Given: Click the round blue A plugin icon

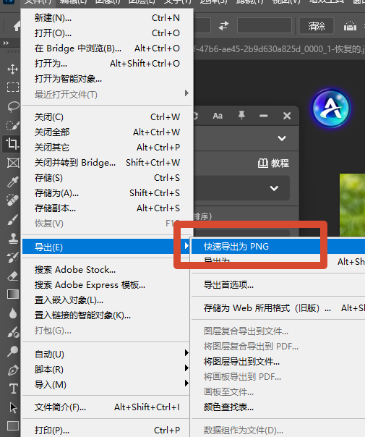Looking at the screenshot, I should (x=331, y=108).
